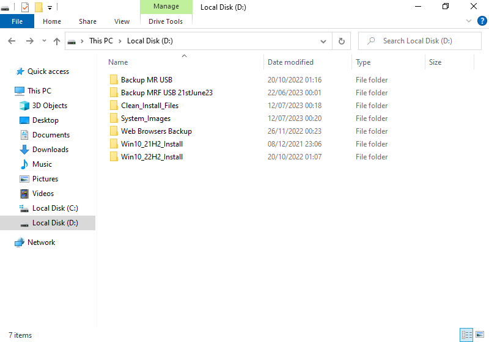Go forward with the Forward arrow
The image size is (489, 342).
coord(29,41)
